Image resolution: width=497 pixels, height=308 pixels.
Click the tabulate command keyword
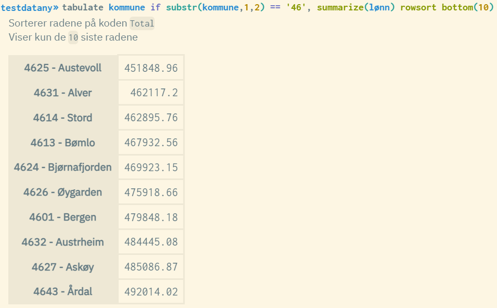[x=83, y=8]
